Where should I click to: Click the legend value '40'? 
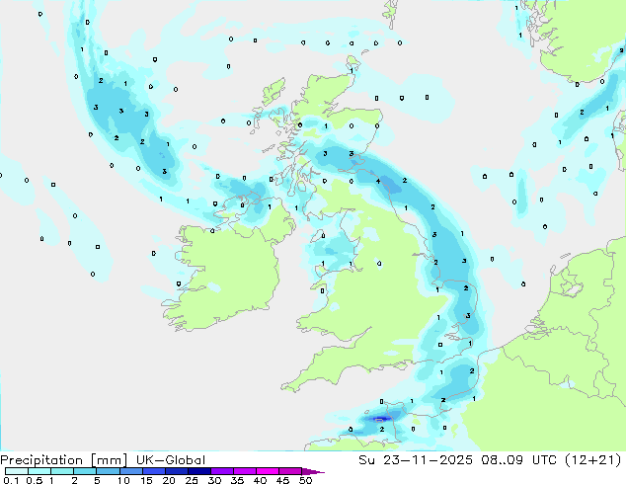[x=260, y=480]
